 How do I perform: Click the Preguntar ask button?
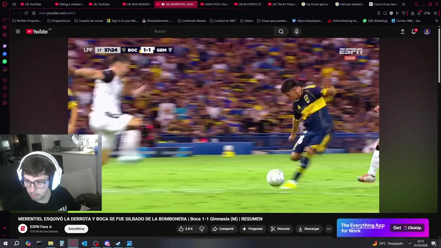pyautogui.click(x=253, y=229)
